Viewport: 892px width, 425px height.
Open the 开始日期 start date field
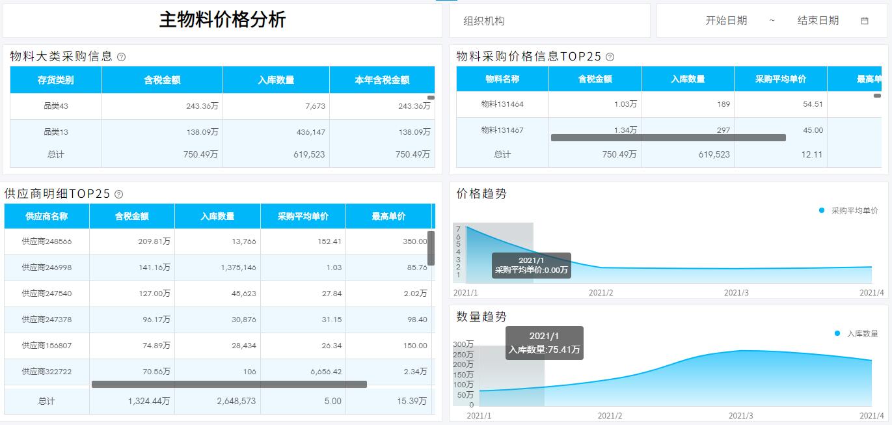tap(727, 20)
